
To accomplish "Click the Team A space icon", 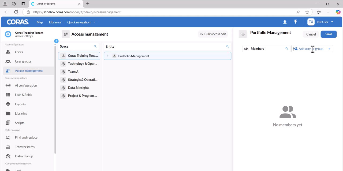I will pos(63,72).
